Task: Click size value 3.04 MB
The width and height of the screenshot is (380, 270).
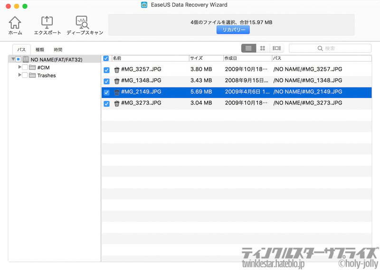Action: pyautogui.click(x=201, y=103)
